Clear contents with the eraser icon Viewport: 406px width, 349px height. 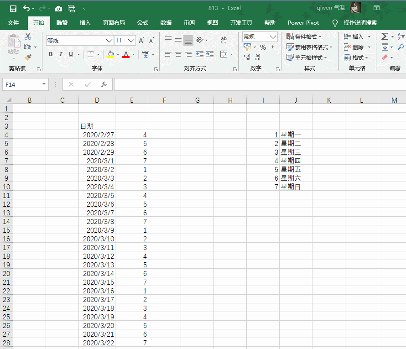pos(385,57)
